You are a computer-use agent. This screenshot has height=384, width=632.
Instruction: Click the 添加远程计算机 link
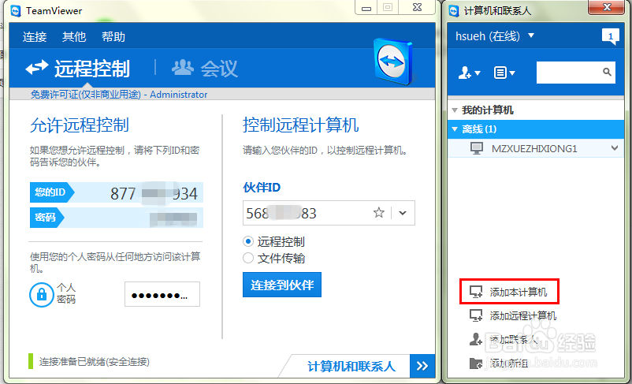(x=523, y=315)
